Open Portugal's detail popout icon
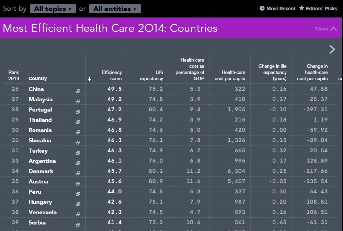343x231 pixels. (x=78, y=112)
